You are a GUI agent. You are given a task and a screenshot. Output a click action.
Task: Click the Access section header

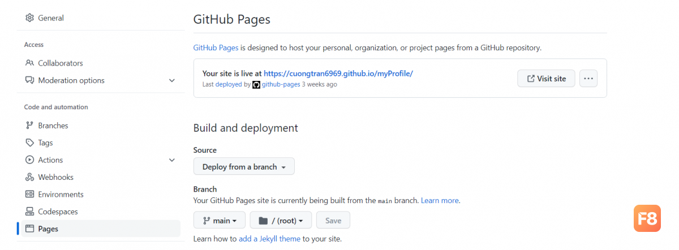pyautogui.click(x=34, y=45)
